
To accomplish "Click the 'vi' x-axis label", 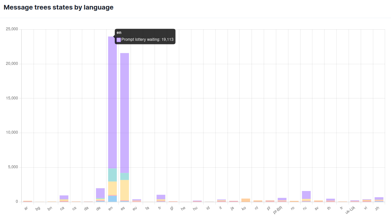I will tap(366, 208).
